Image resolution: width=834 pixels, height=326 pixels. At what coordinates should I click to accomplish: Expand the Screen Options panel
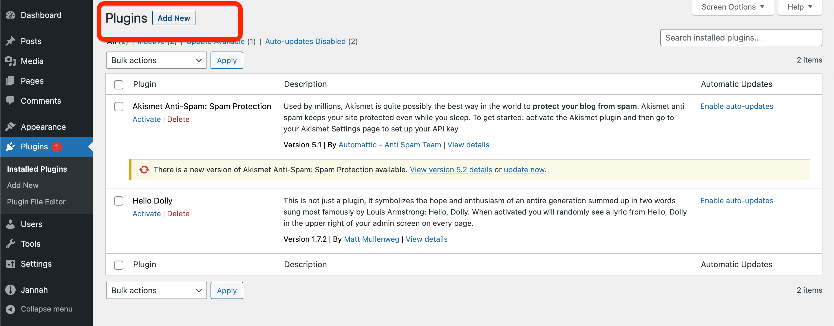click(732, 7)
